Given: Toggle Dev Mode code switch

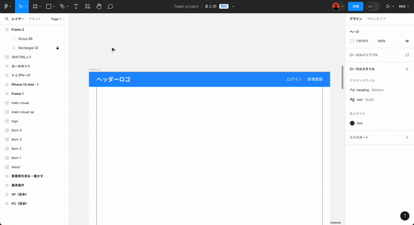Looking at the screenshot, I should click(x=373, y=6).
